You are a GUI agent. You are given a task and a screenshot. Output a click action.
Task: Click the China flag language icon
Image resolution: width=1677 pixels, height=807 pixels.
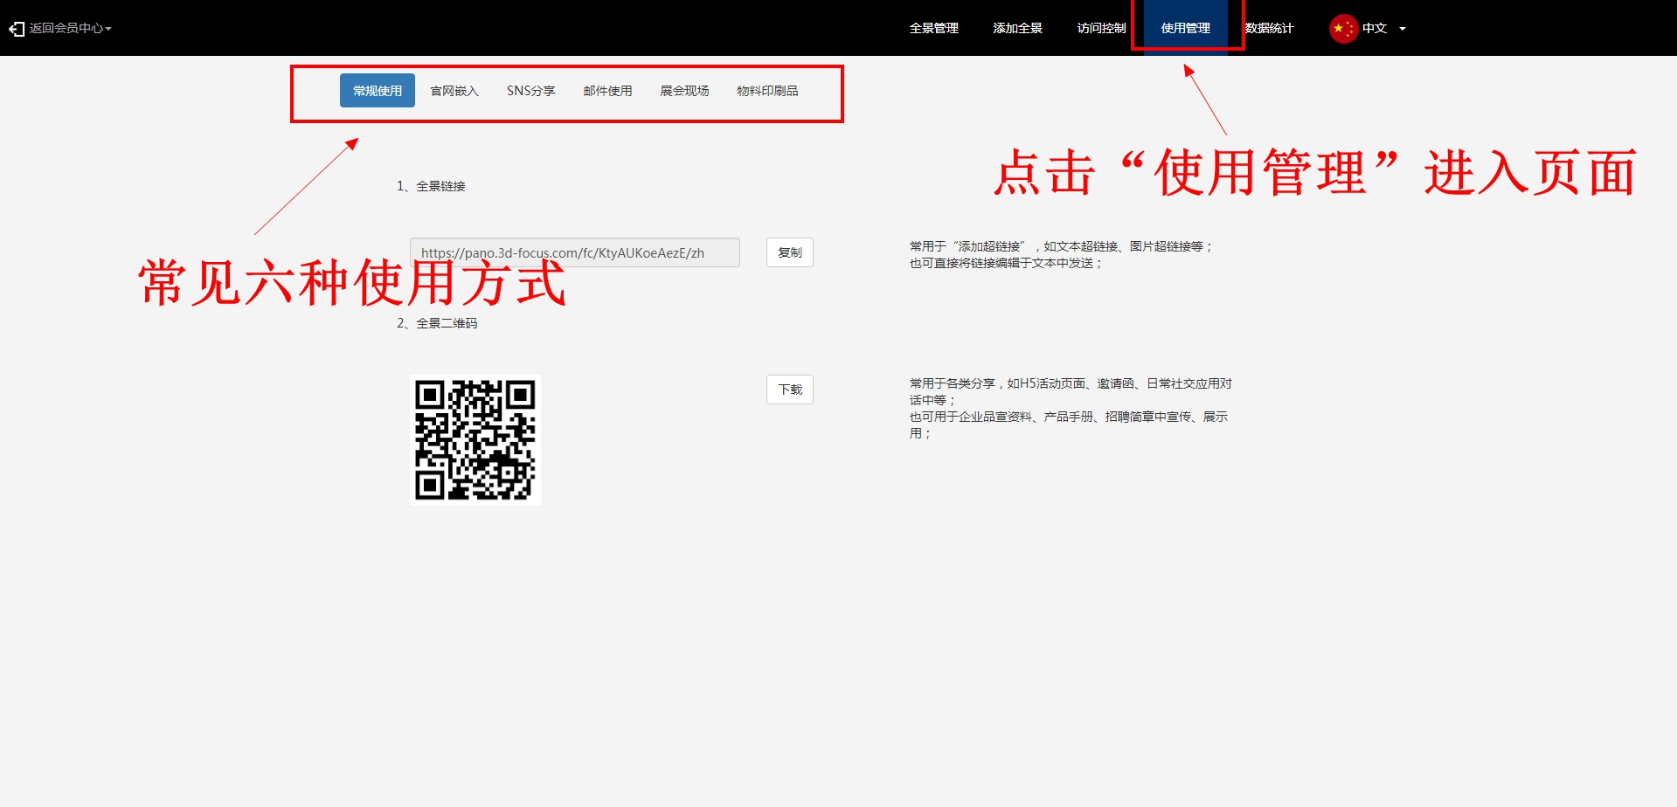point(1342,28)
